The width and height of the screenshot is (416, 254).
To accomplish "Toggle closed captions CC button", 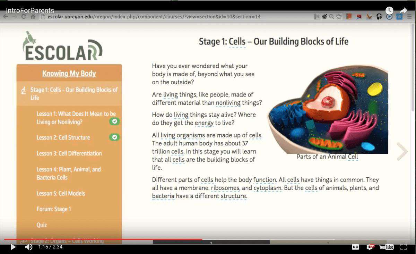I will 355,247.
